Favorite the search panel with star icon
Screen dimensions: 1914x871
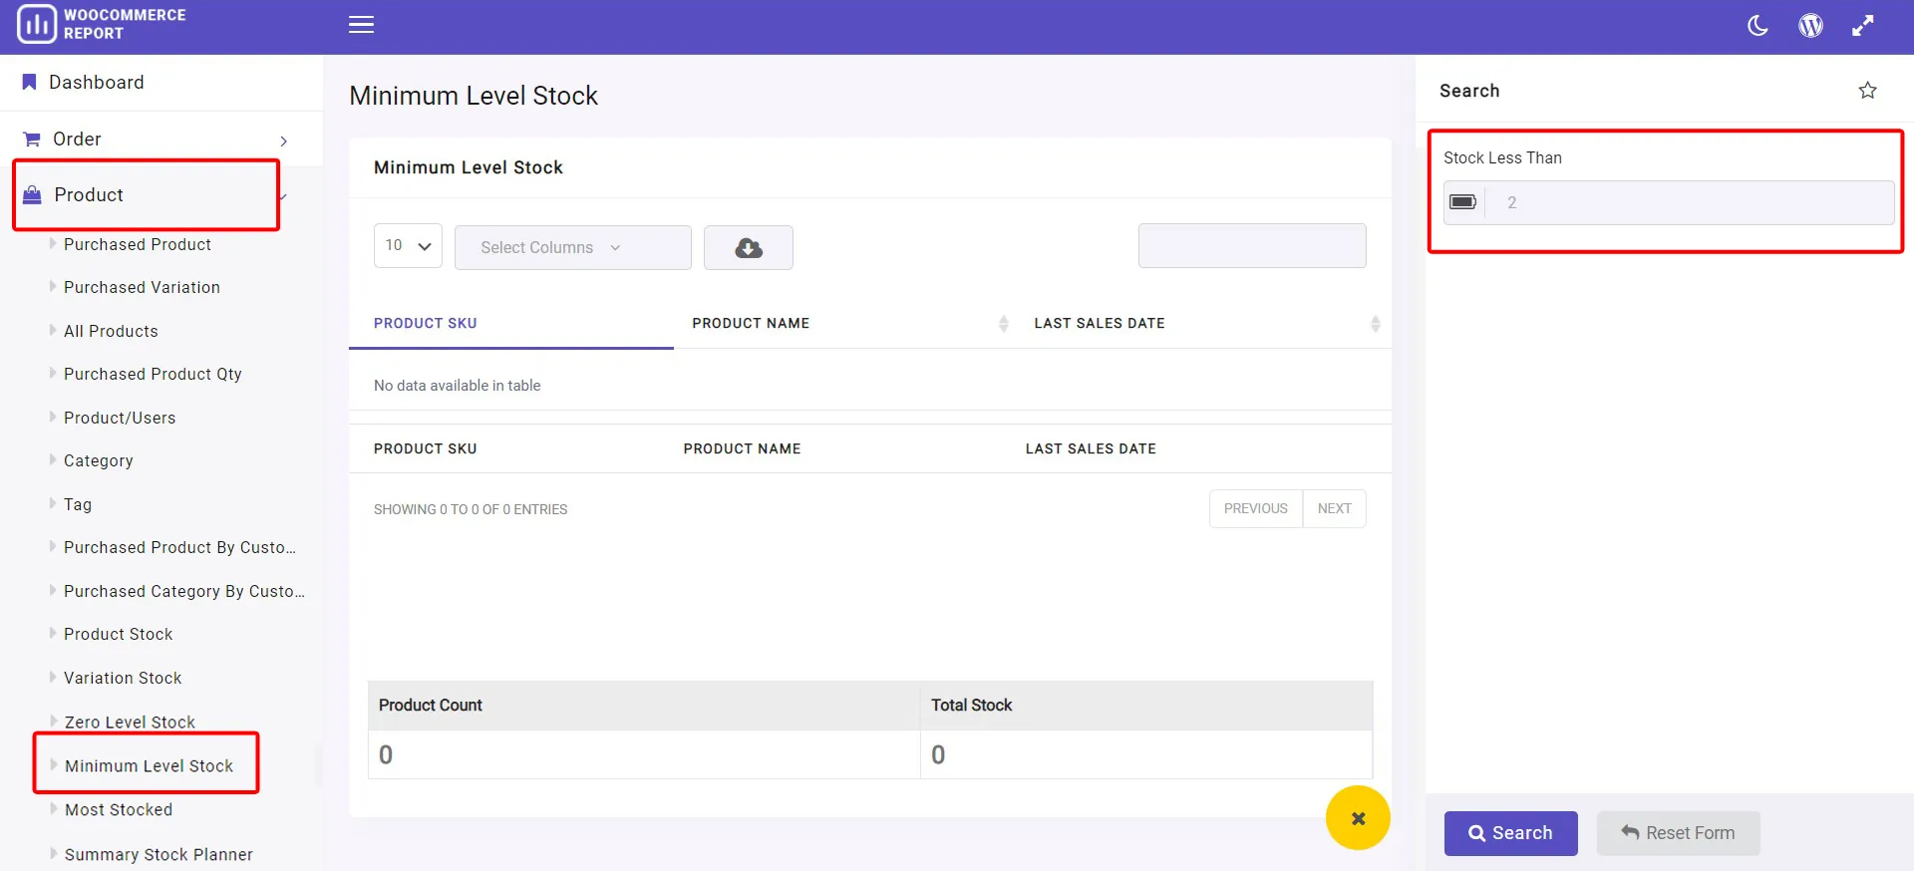pyautogui.click(x=1867, y=91)
